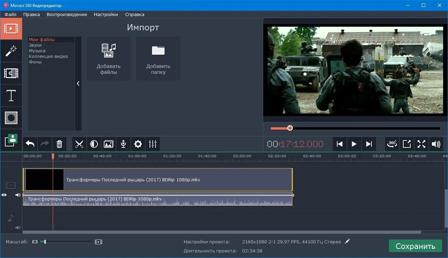Open color adjustments tool
The image size is (448, 258).
click(x=94, y=144)
